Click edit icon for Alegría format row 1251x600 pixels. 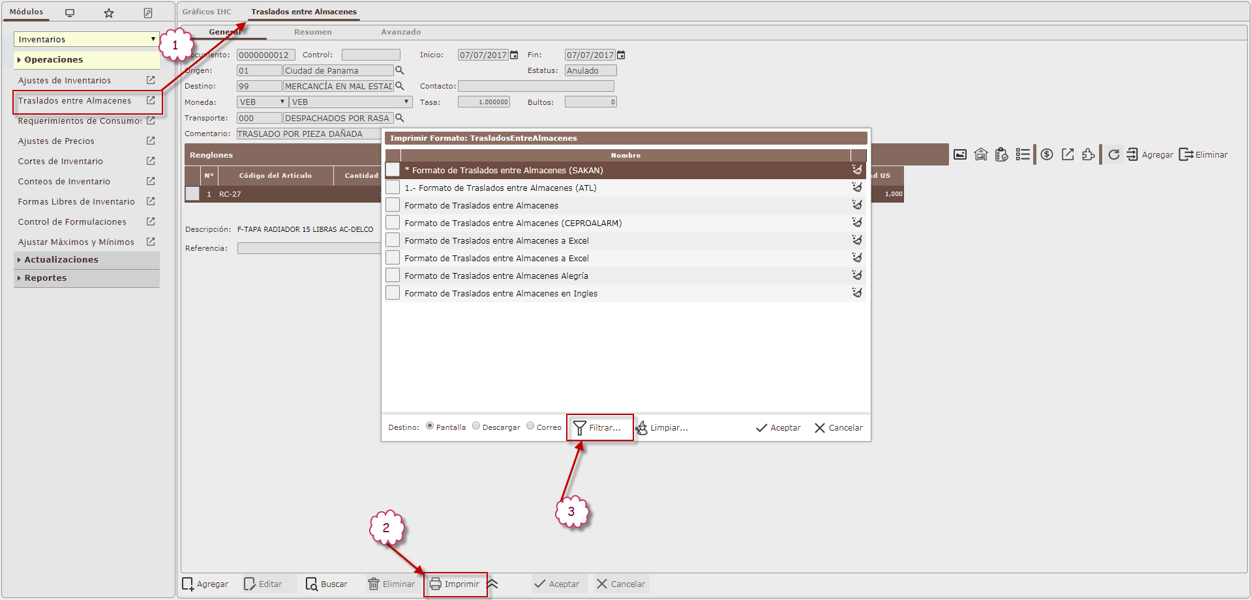[x=857, y=275]
